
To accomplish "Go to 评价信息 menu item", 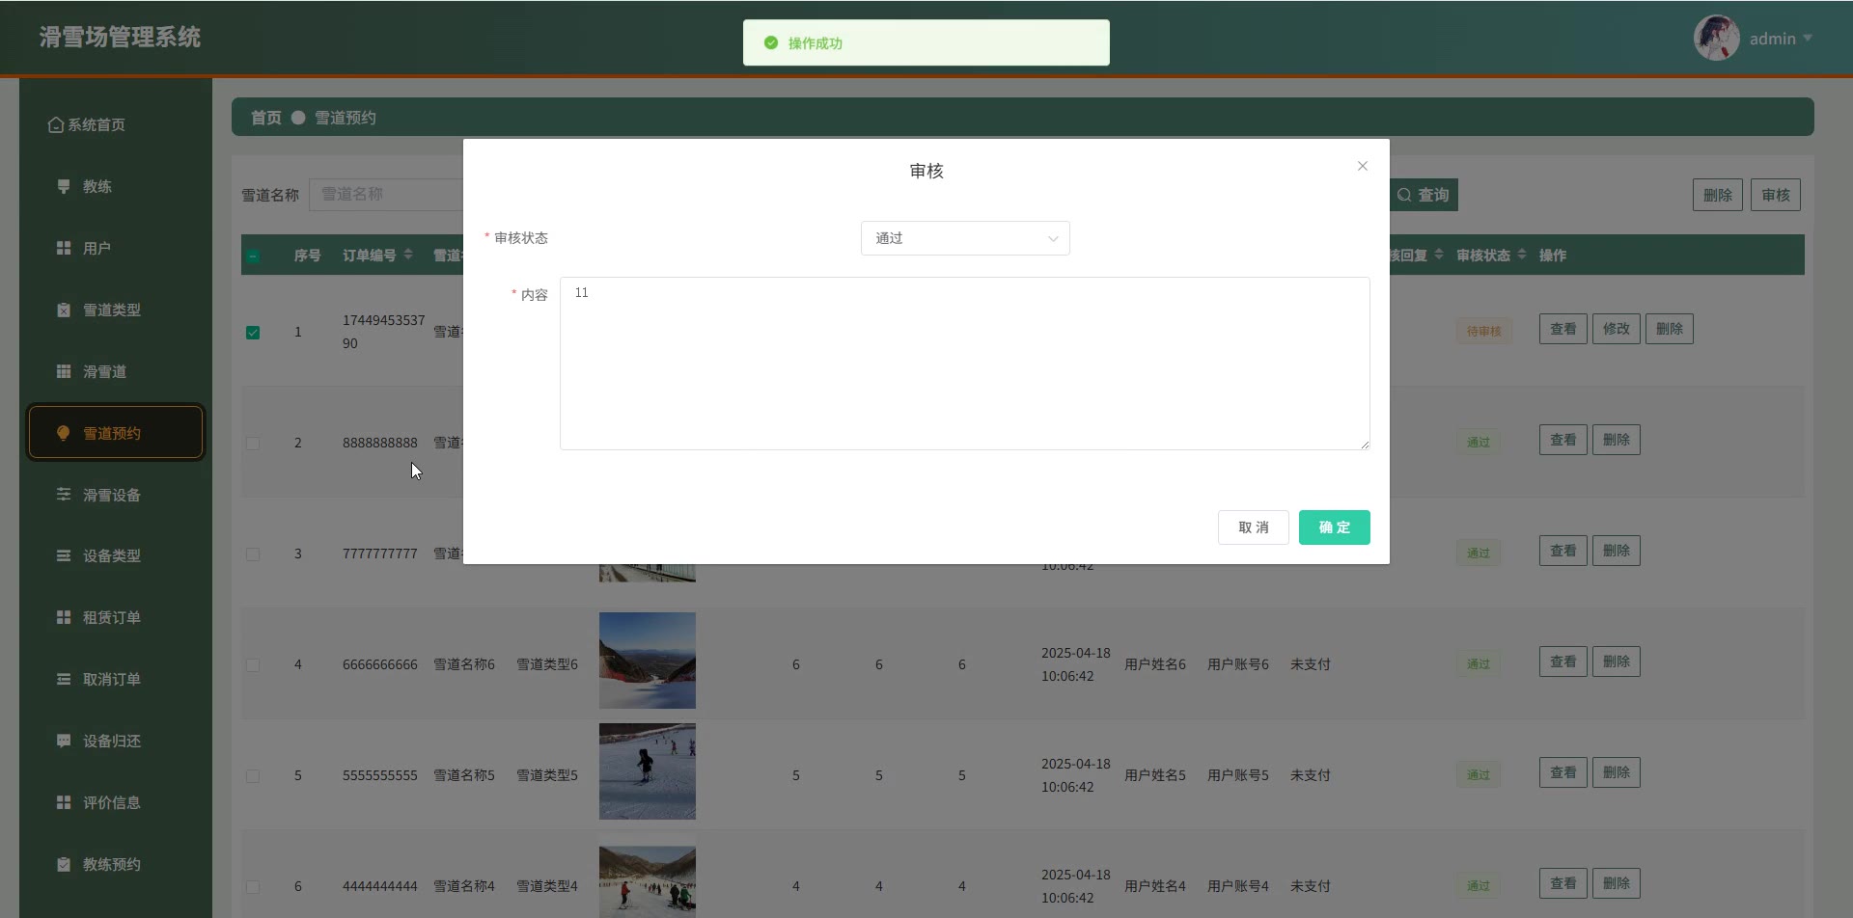I will (111, 802).
